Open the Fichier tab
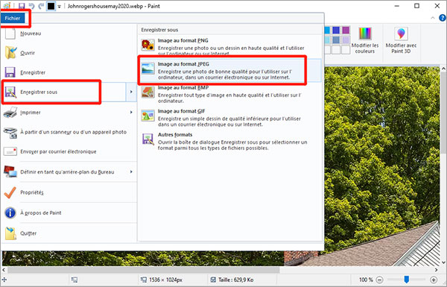447x287 pixels. tap(13, 18)
